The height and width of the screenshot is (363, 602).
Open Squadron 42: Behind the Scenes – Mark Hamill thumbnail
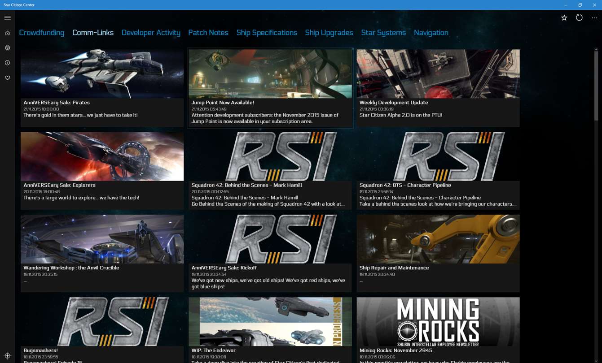270,156
